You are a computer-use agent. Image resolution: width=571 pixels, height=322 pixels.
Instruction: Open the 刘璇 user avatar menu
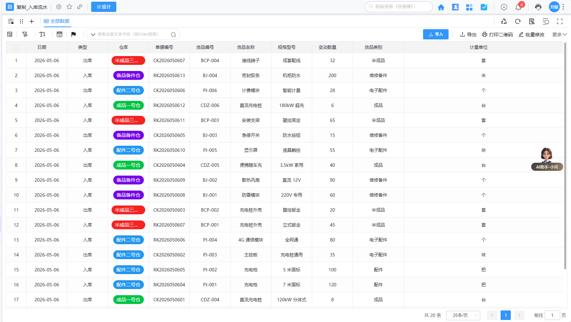coord(554,7)
